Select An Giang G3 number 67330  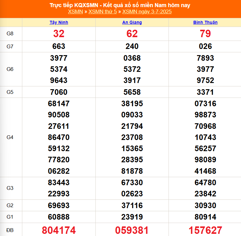click(132, 182)
